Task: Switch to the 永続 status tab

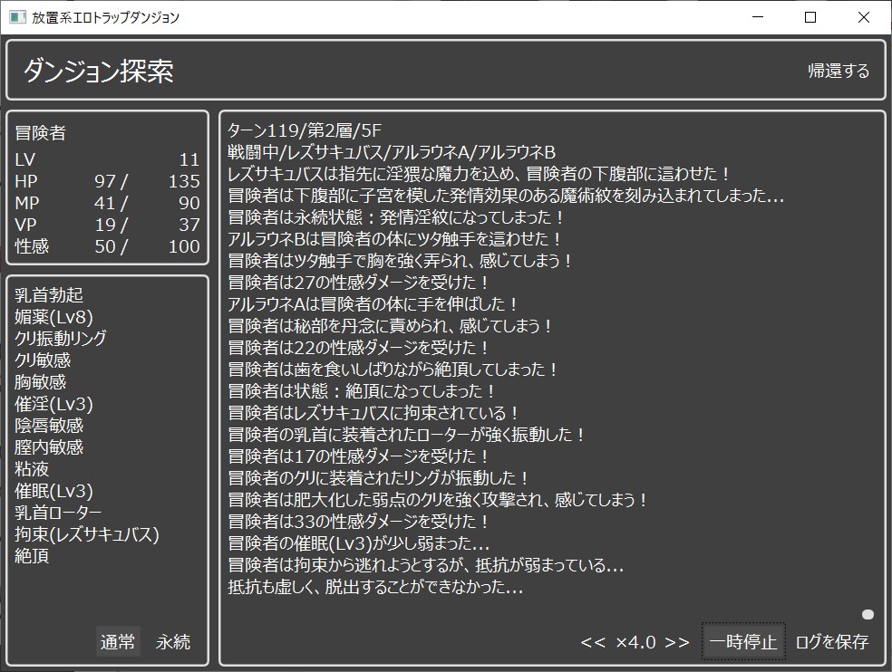Action: (x=173, y=642)
